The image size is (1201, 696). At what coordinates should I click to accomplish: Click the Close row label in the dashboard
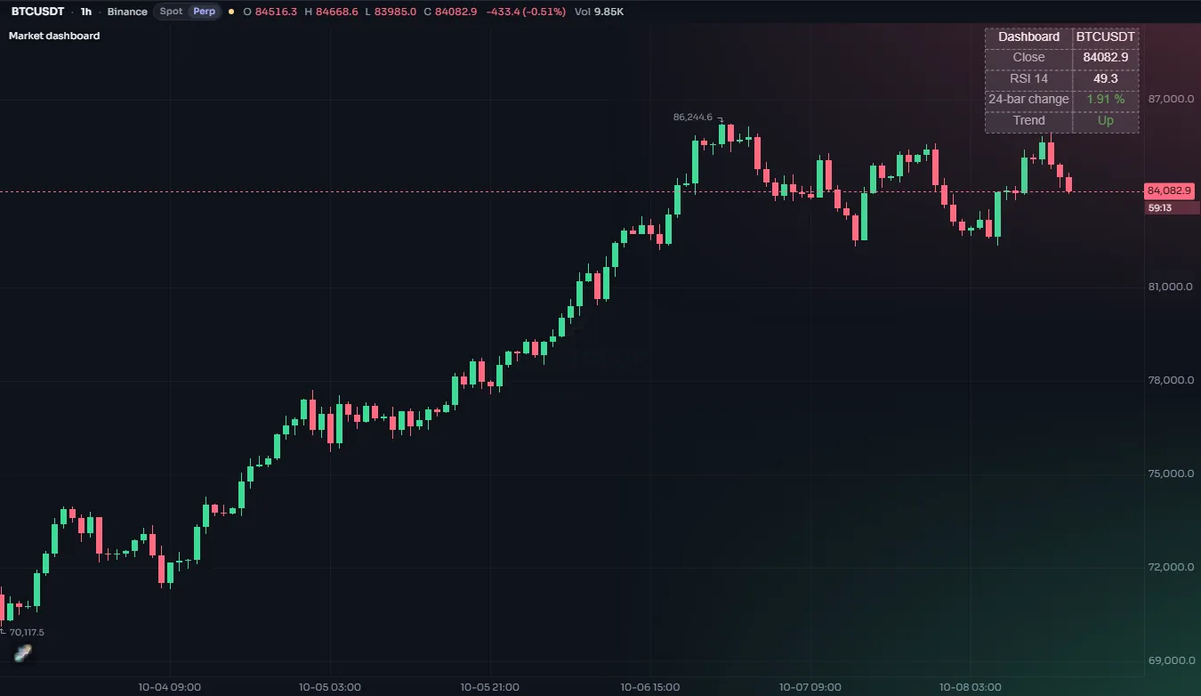(1028, 57)
